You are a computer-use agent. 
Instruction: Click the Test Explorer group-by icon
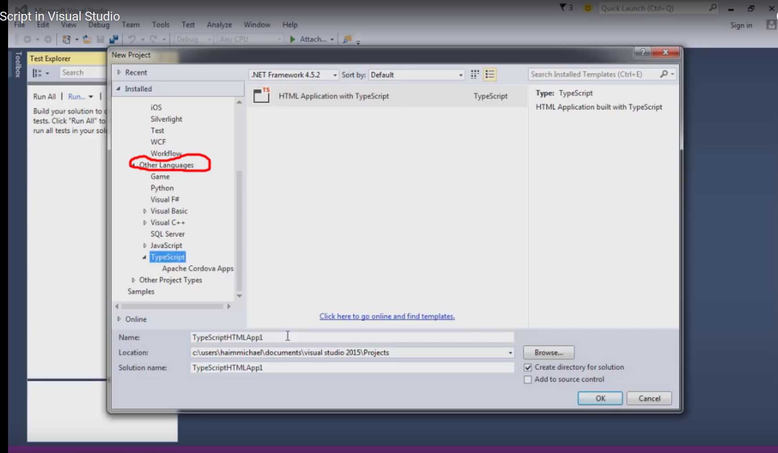click(37, 73)
